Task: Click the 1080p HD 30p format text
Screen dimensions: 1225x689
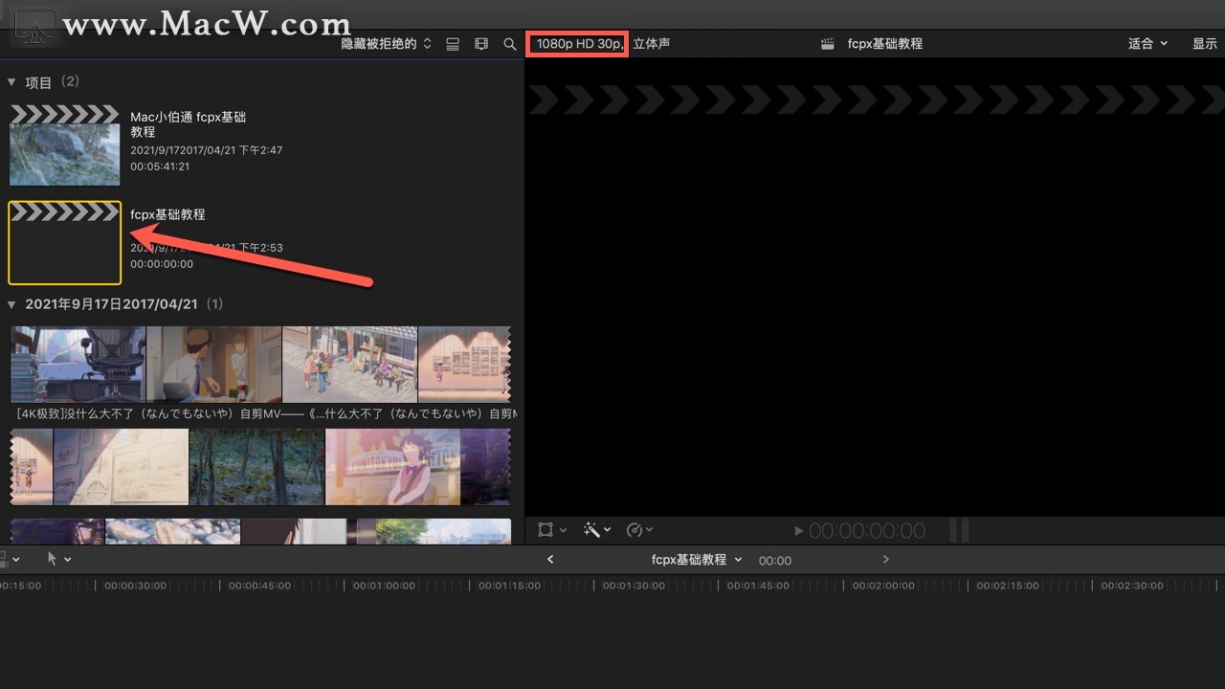Action: click(580, 44)
